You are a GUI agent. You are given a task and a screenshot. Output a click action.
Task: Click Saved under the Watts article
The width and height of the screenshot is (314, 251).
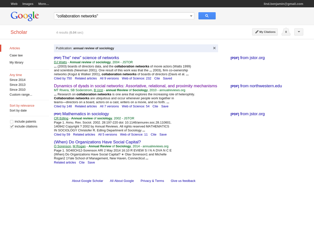(167, 78)
